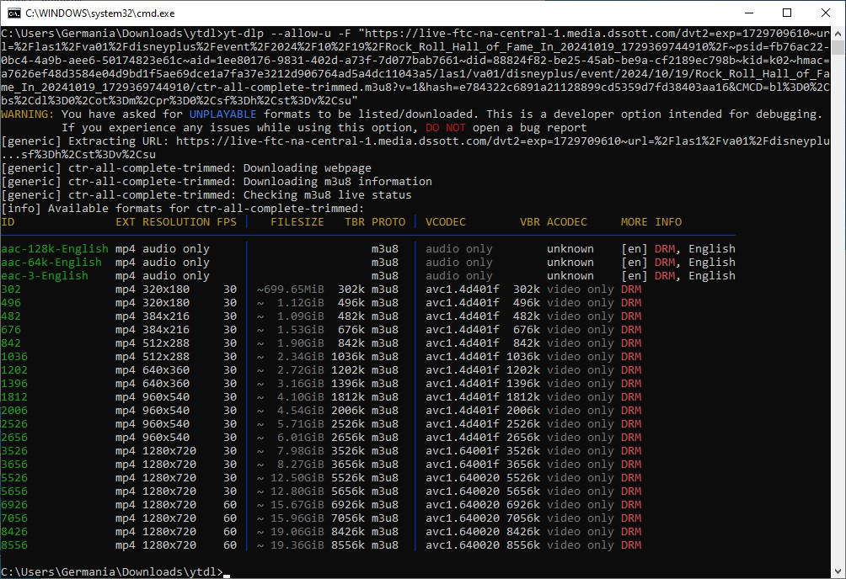Click the aac-128k-English format ID
Image resolution: width=846 pixels, height=579 pixels.
pyautogui.click(x=55, y=249)
